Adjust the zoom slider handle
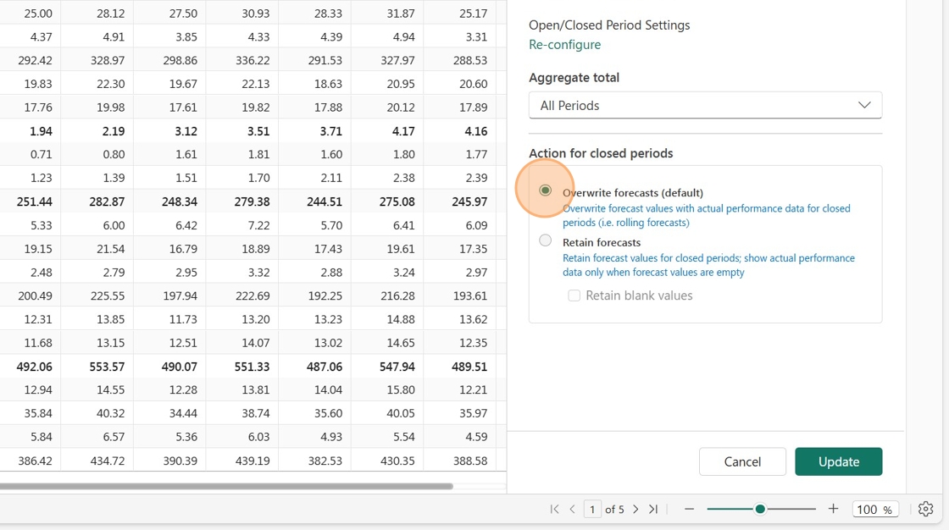This screenshot has height=530, width=949. [x=760, y=510]
